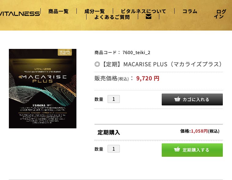Screen dimensions: 232x180
Task: Click the product title MACARISE PLUS text
Action: pyautogui.click(x=158, y=64)
